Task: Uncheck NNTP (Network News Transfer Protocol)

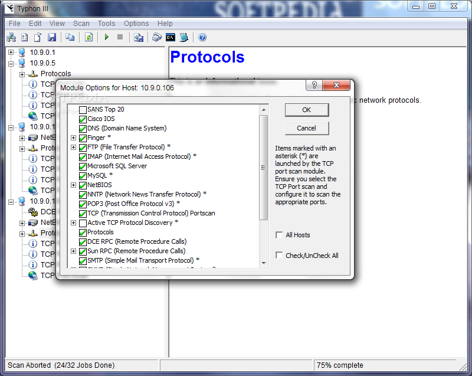Action: tap(83, 195)
